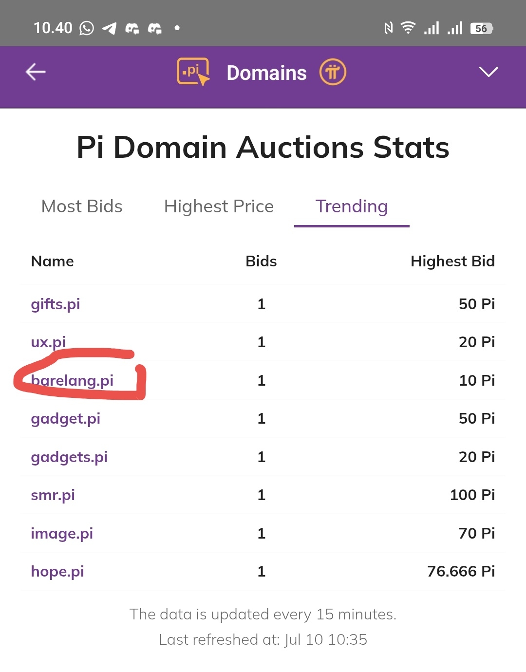Open the circled barelang.pi domain

pyautogui.click(x=72, y=380)
